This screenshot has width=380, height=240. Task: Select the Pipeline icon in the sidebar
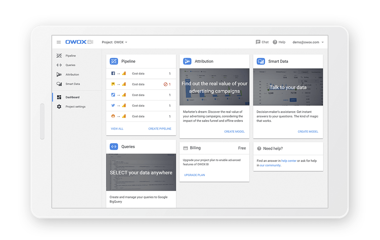[x=59, y=55]
